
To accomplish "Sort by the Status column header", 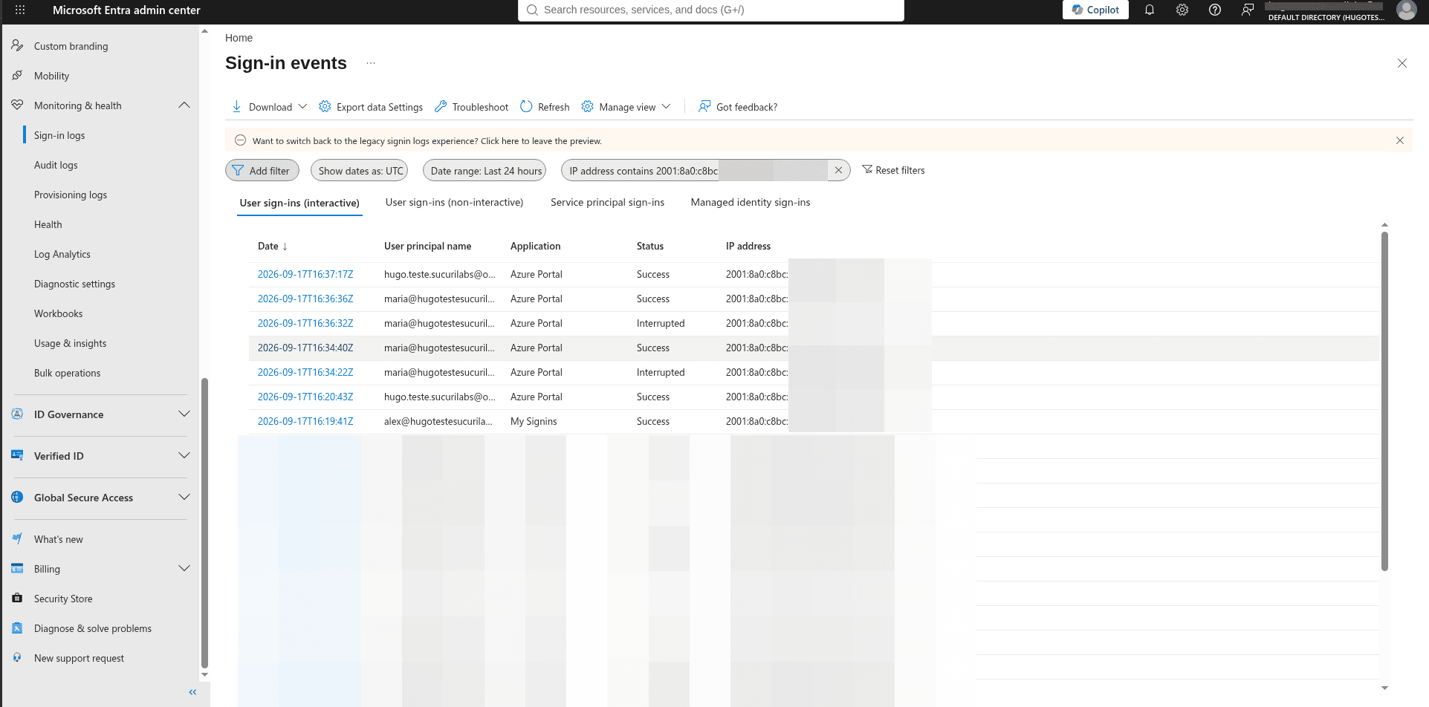I will pos(650,246).
